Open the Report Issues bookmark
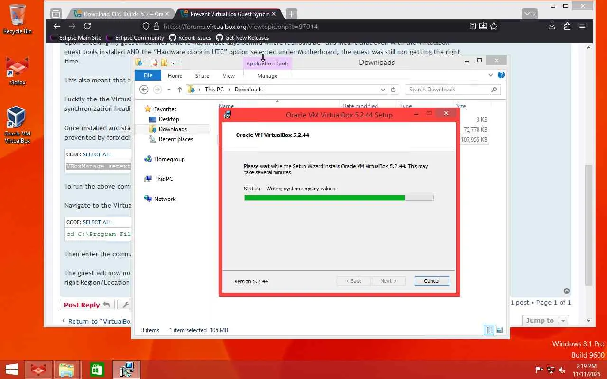The height and width of the screenshot is (379, 607). tap(190, 38)
